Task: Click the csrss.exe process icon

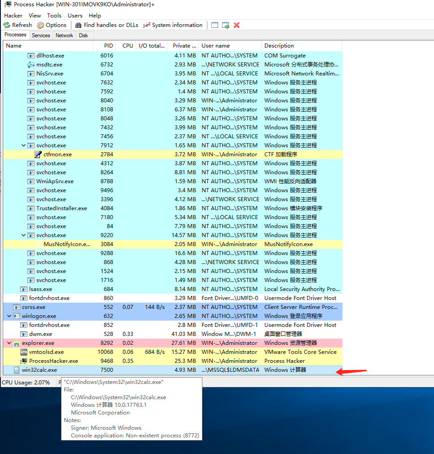Action: (17, 307)
